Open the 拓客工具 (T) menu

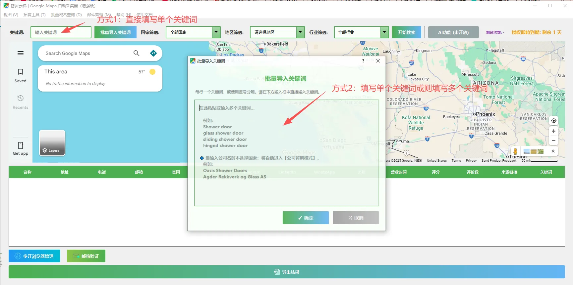point(34,15)
